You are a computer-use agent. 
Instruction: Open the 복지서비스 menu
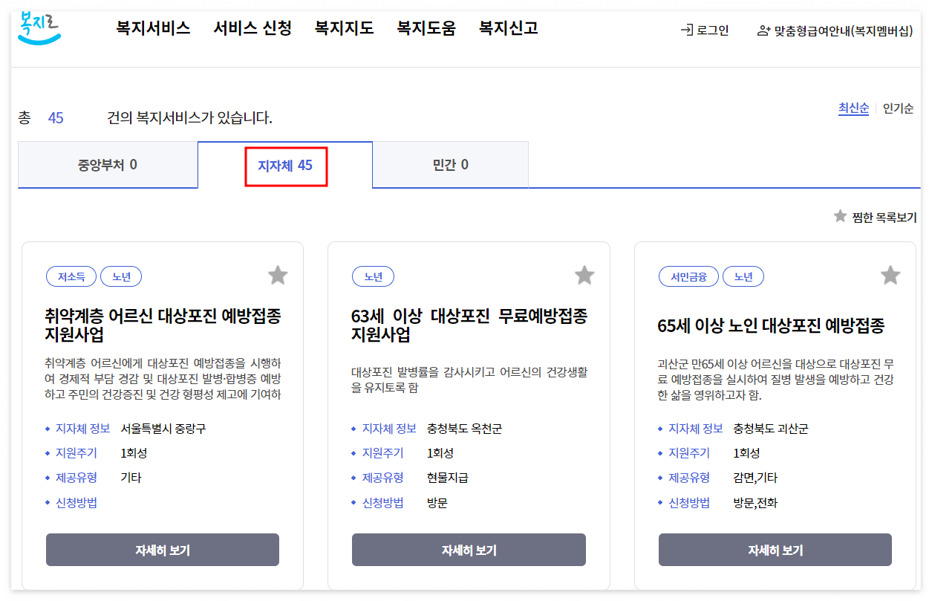point(153,28)
